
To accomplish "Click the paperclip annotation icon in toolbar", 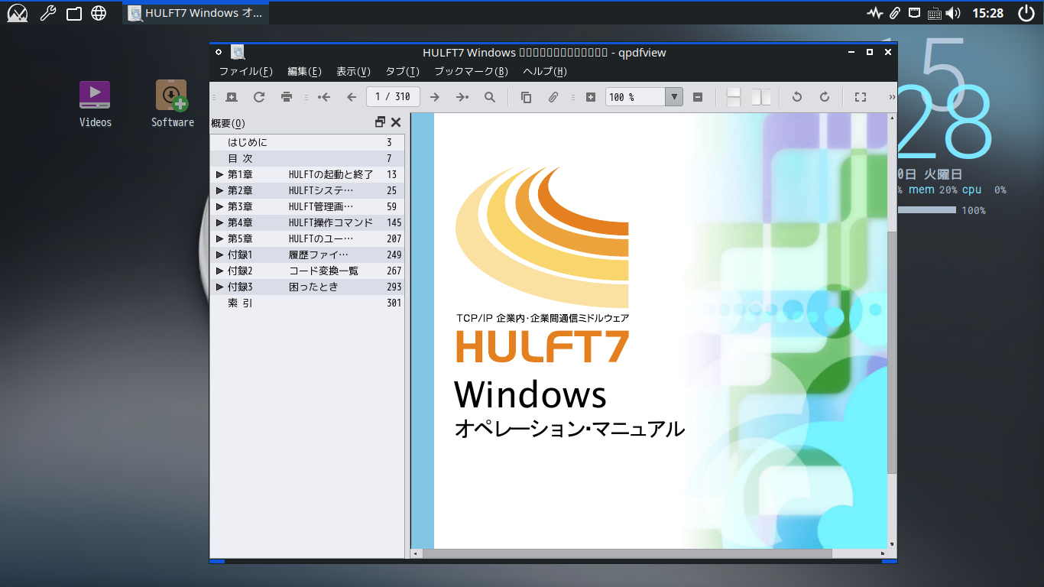I will tap(553, 97).
